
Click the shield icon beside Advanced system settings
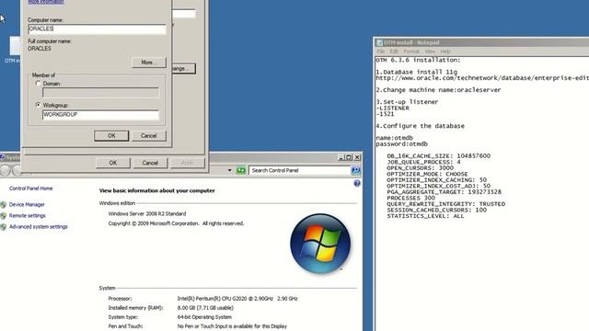pos(4,227)
